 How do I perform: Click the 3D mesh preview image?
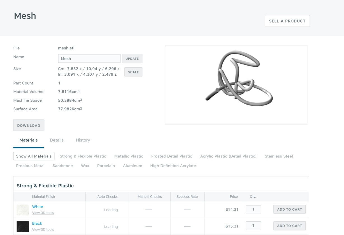pos(236,85)
